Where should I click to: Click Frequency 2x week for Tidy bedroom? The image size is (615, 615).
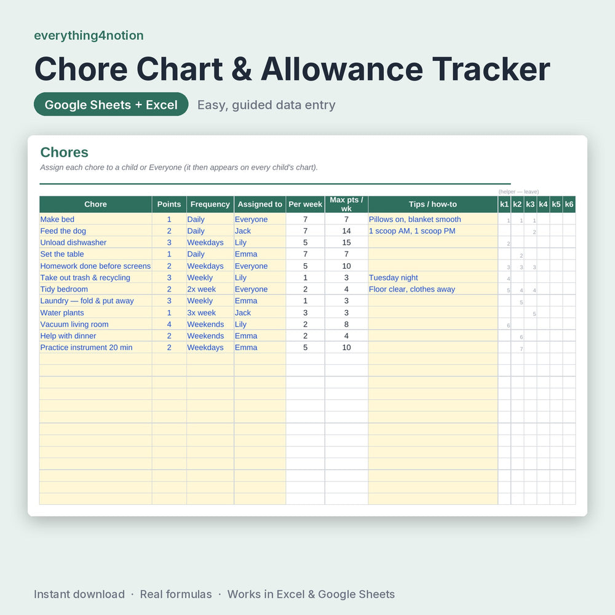point(210,289)
